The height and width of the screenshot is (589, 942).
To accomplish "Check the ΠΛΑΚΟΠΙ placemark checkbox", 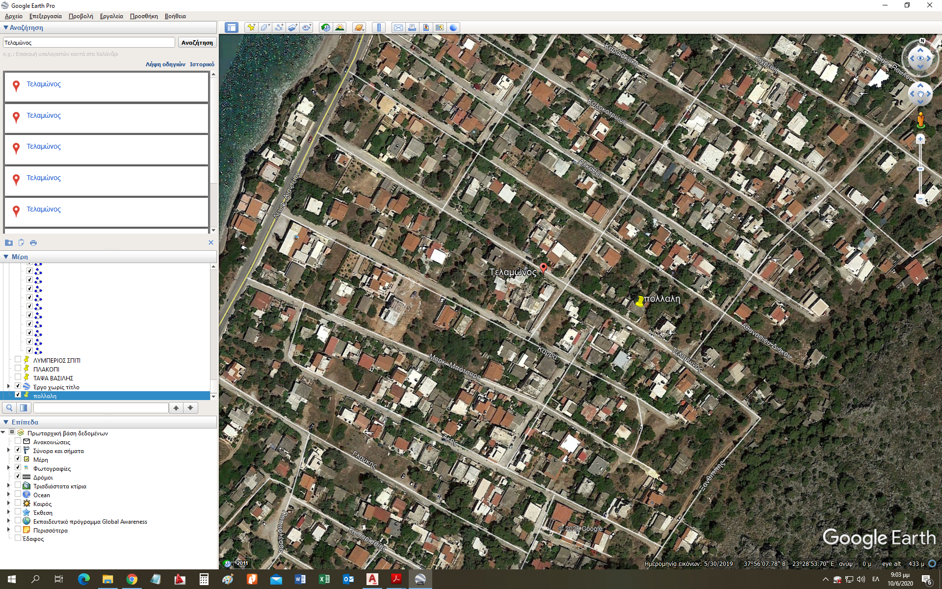I will [x=18, y=369].
